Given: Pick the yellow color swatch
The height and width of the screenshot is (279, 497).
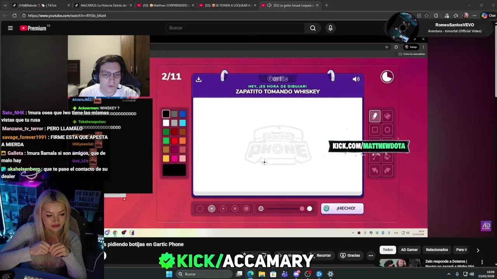Looking at the screenshot, I should [166, 158].
